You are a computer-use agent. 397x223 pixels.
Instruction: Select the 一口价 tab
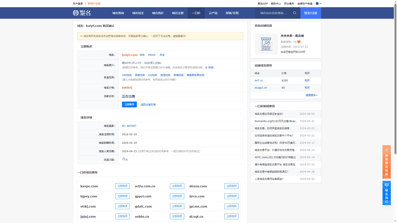(x=196, y=13)
